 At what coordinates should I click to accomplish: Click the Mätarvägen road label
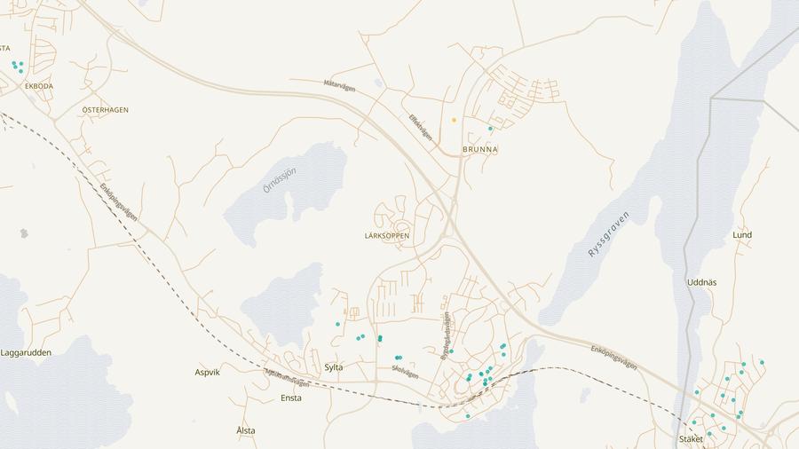pos(339,86)
